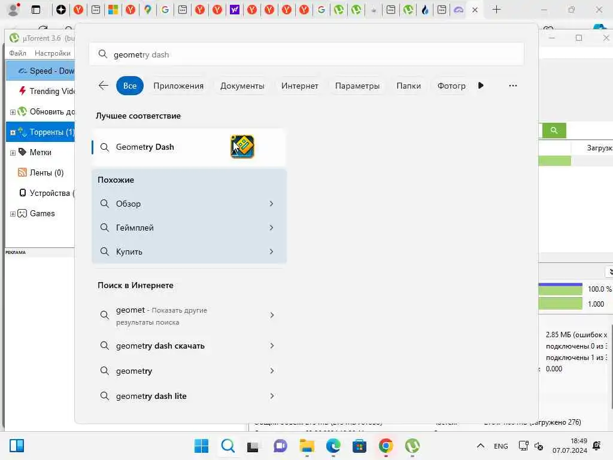
Task: Select the Фотогр filter tab
Action: coord(451,86)
